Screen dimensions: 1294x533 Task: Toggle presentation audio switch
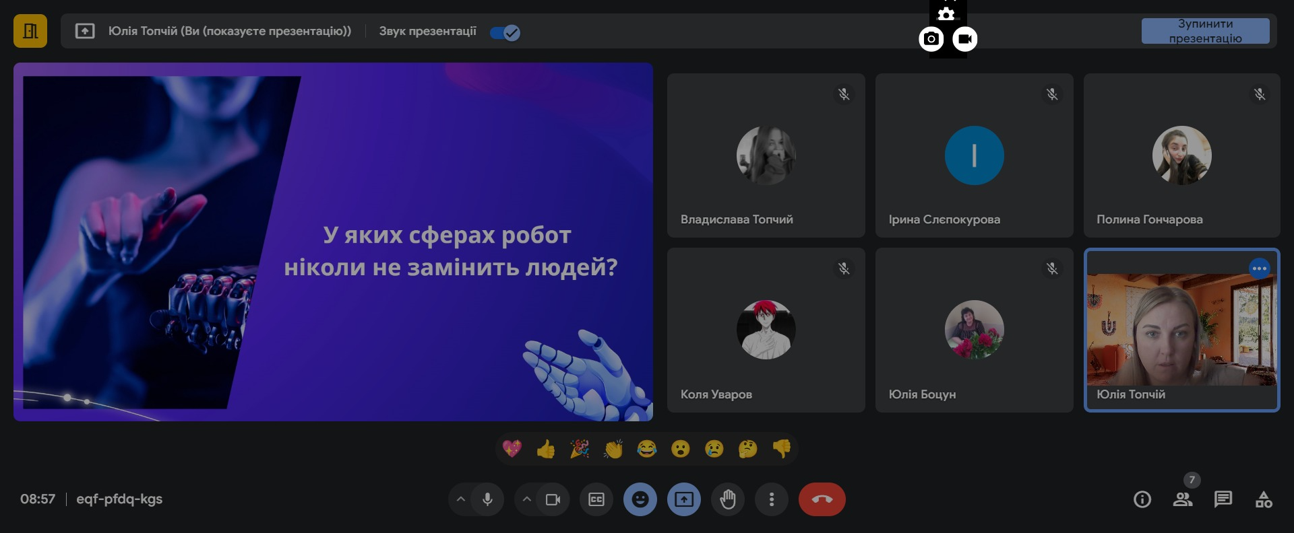[x=505, y=32]
